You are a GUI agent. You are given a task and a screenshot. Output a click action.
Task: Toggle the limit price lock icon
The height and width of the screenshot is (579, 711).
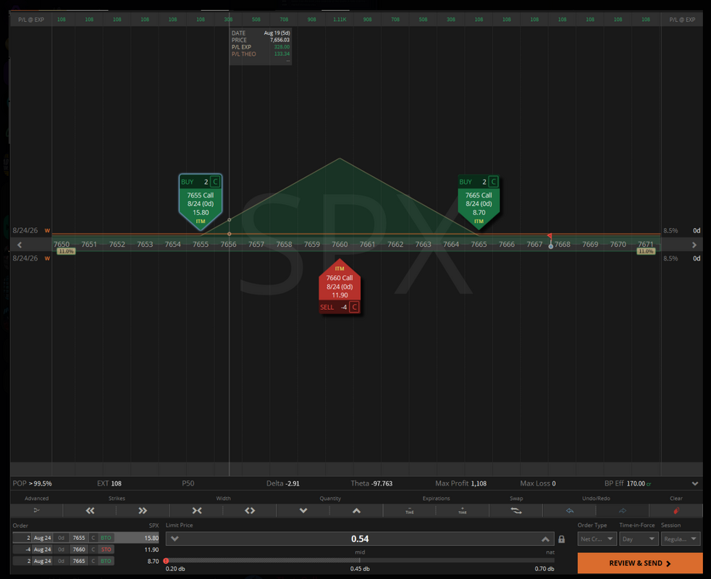point(562,539)
